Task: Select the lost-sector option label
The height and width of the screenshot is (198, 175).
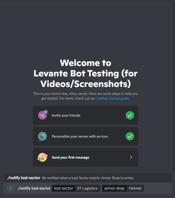Action: pyautogui.click(x=64, y=188)
